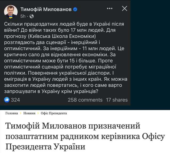The width and height of the screenshot is (170, 153).
Task: Open the three-dots post options menu
Action: pos(109,9)
